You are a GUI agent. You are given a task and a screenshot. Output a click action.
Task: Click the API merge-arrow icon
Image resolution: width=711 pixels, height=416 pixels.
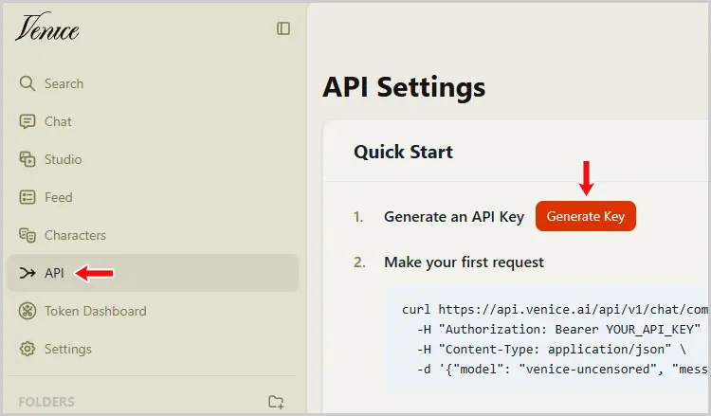(27, 273)
